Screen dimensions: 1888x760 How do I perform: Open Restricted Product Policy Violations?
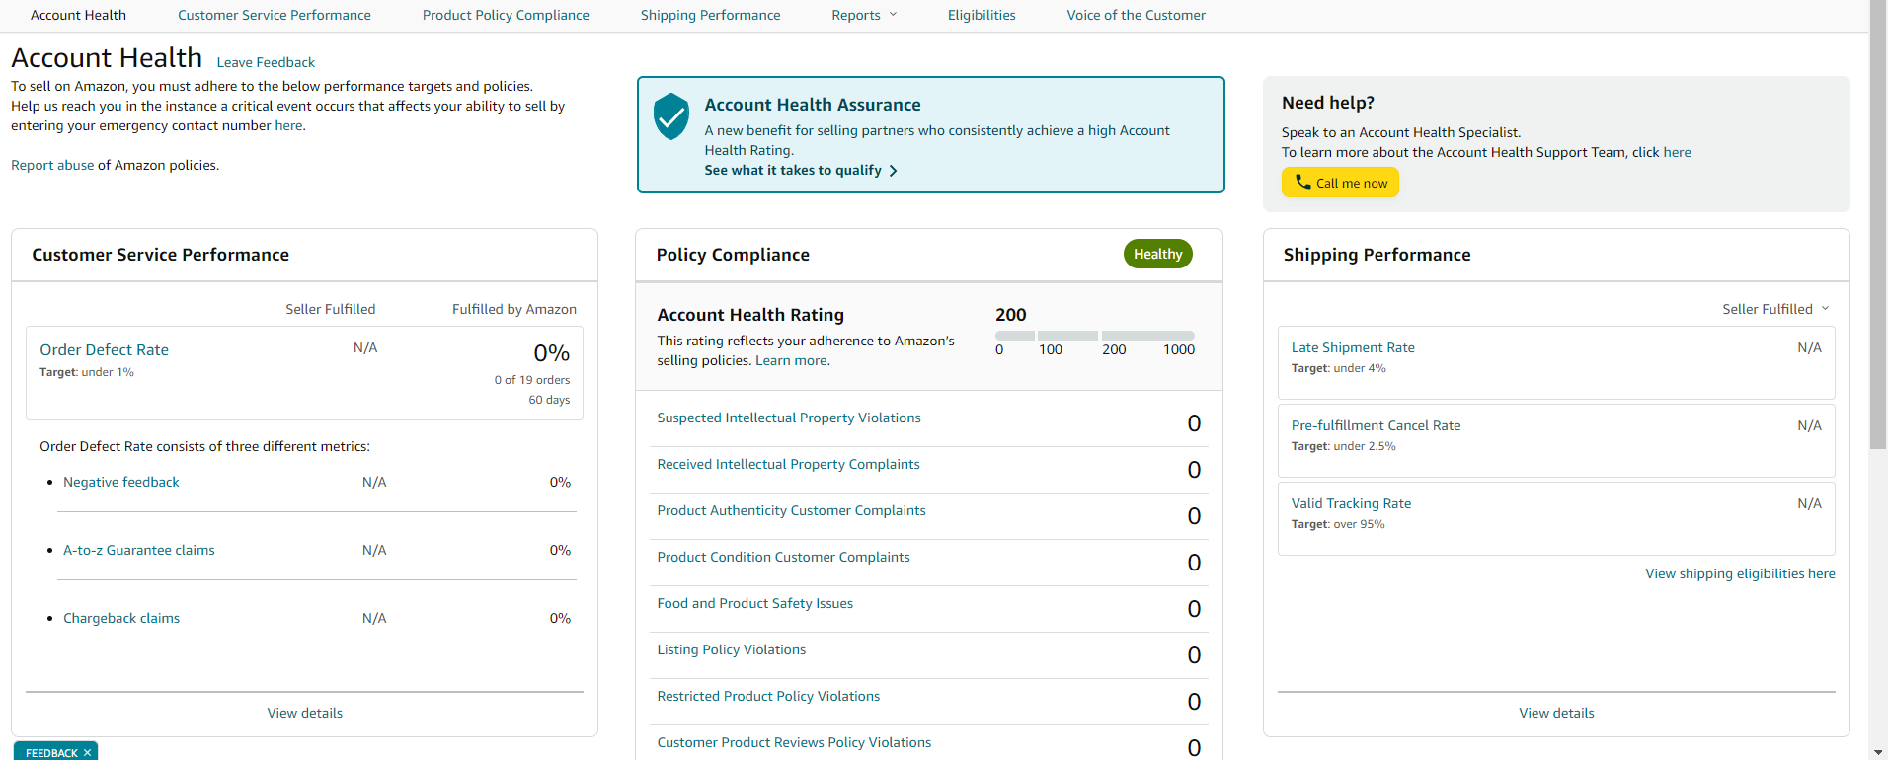pos(768,696)
